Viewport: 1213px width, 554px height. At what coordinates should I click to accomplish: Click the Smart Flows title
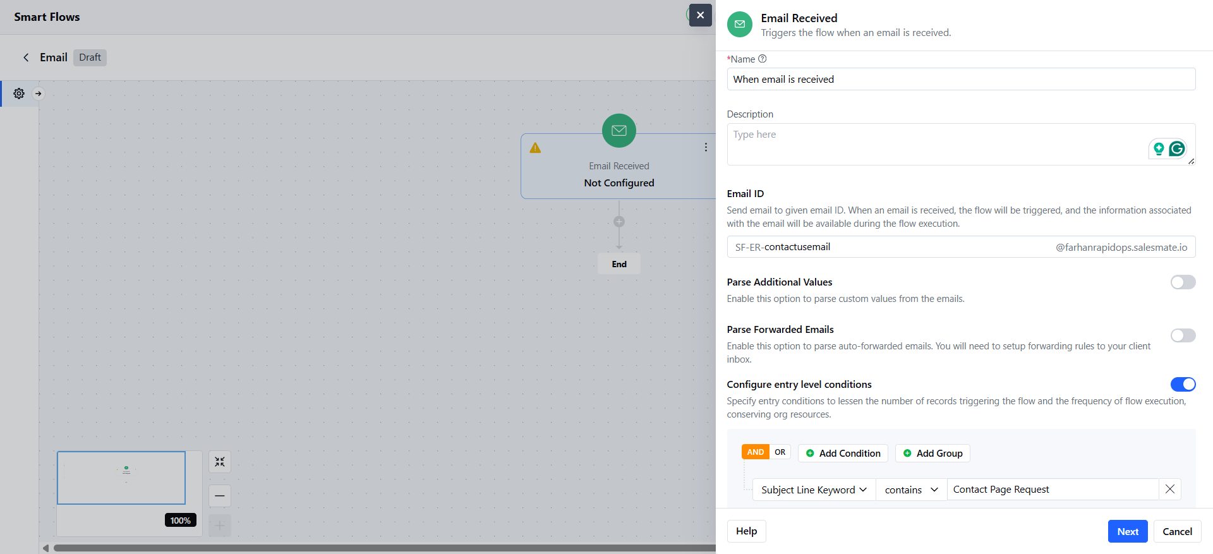47,17
